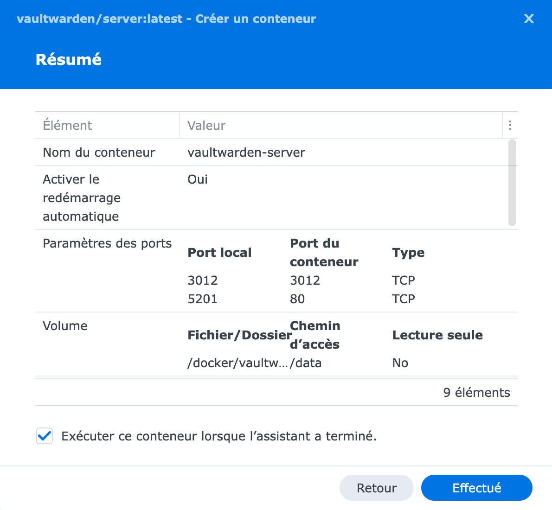552x510 pixels.
Task: Uncheck Exécuter ce conteneur checkbox
Action: click(x=45, y=436)
